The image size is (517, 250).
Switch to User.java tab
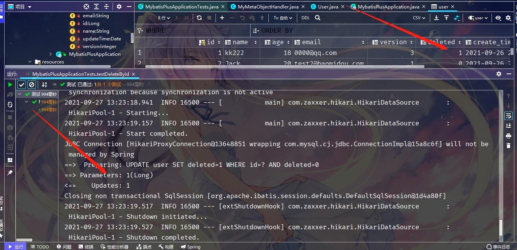tap(328, 7)
